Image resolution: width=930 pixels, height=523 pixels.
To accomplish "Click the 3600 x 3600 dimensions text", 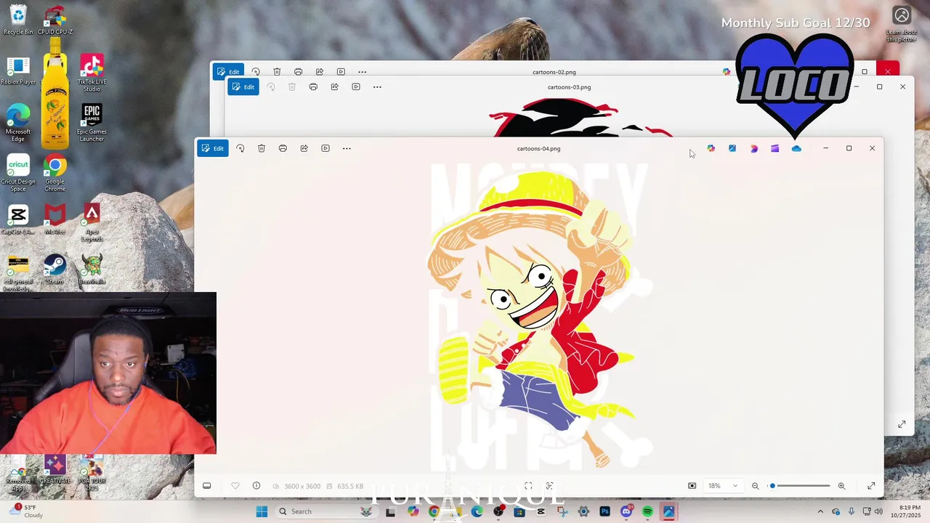I will point(302,486).
